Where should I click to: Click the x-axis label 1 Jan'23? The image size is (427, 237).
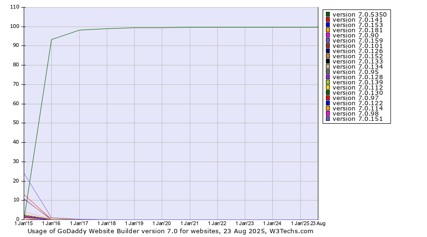[x=244, y=223]
